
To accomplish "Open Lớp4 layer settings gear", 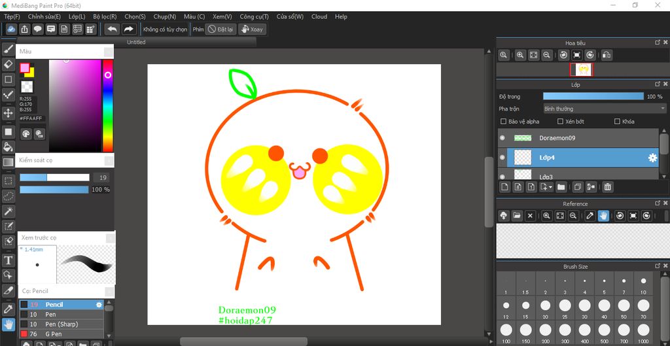I will pos(652,158).
